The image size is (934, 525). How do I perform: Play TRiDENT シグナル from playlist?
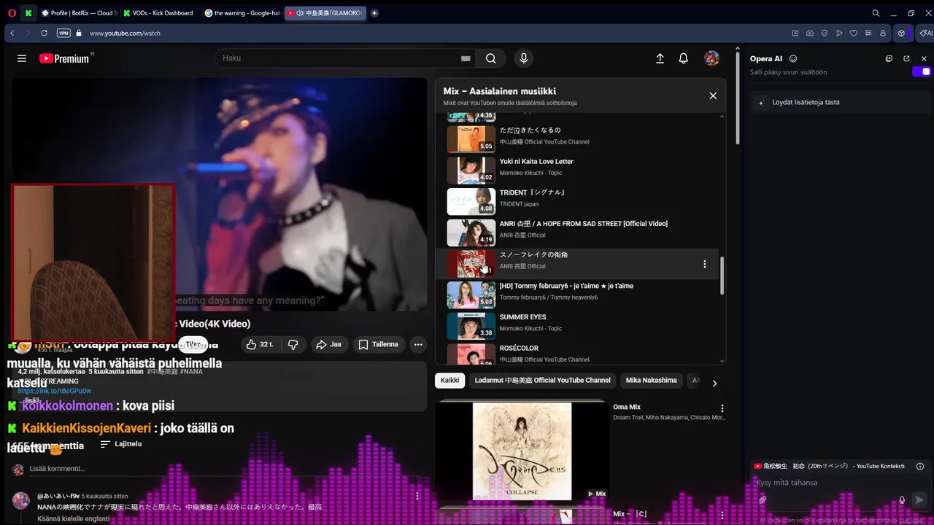pos(576,201)
